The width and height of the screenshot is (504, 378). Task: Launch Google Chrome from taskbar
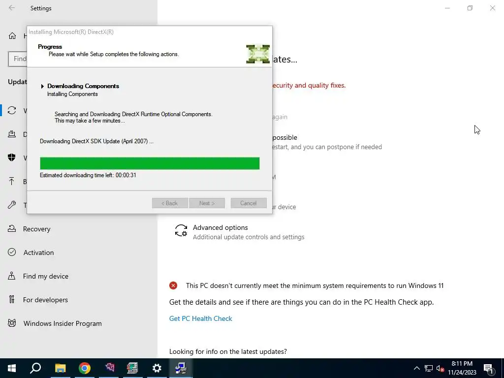85,368
